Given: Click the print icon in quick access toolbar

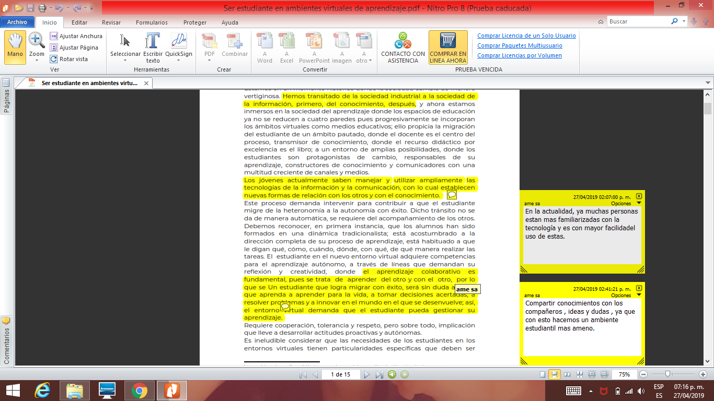Looking at the screenshot, I should click(42, 8).
